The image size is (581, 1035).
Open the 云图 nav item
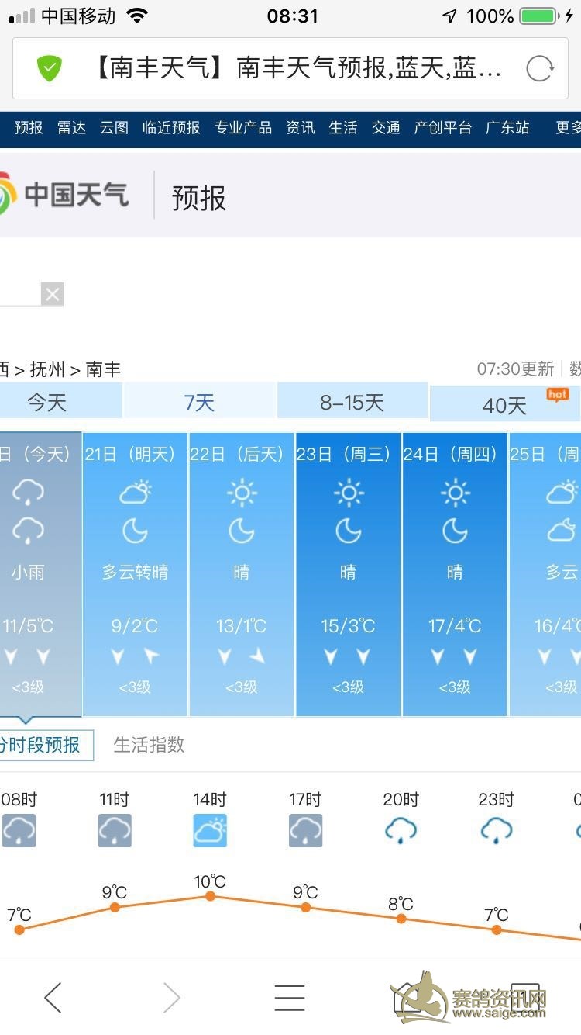pos(114,128)
